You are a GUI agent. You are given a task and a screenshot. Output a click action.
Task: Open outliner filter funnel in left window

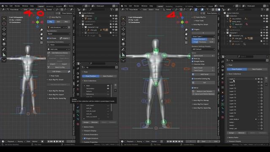pos(111,10)
